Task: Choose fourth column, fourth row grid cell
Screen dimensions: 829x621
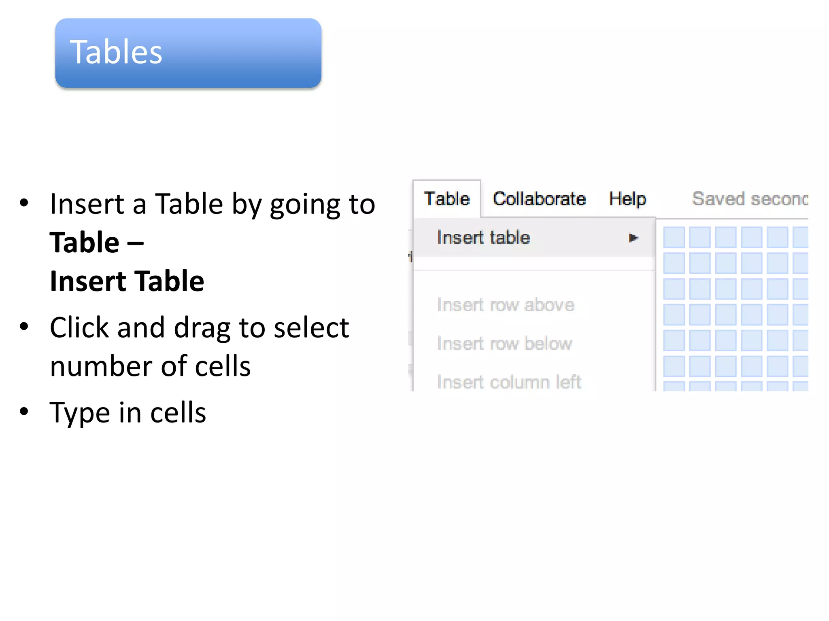Action: 752,315
